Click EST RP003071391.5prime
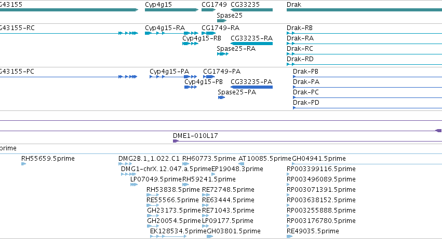442x239 pixels. [288, 195]
